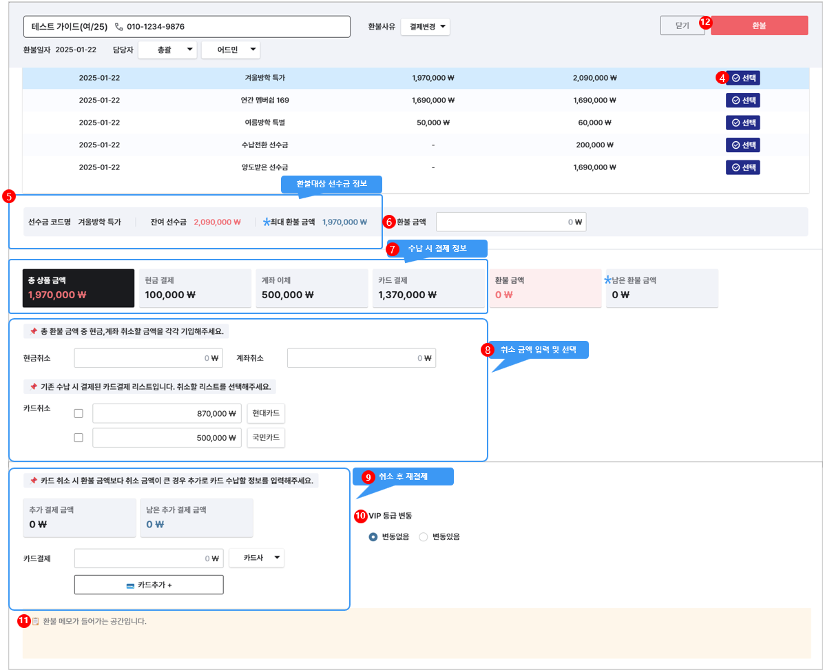Click the red numbered marker 5 badge
823x670 pixels.
(9, 196)
